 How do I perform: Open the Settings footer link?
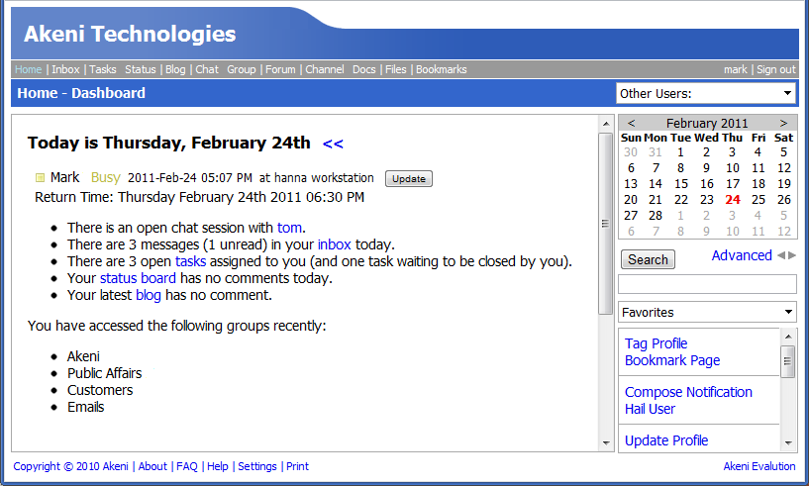256,466
